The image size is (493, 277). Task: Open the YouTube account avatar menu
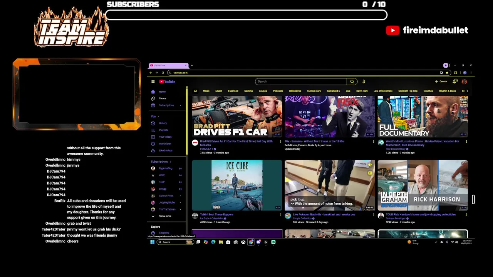[464, 82]
